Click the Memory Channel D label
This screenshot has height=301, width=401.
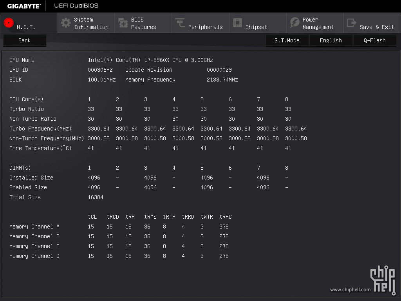tap(34, 256)
